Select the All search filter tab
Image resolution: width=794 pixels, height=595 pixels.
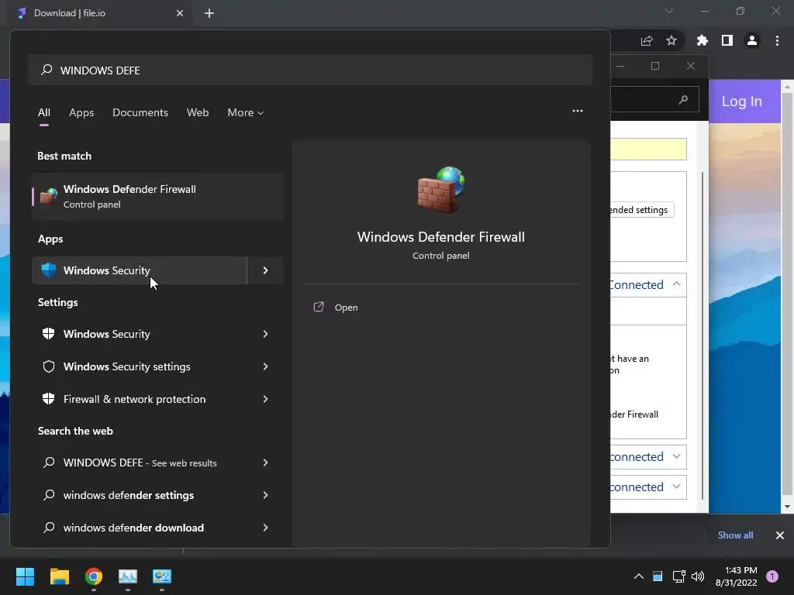pyautogui.click(x=44, y=112)
